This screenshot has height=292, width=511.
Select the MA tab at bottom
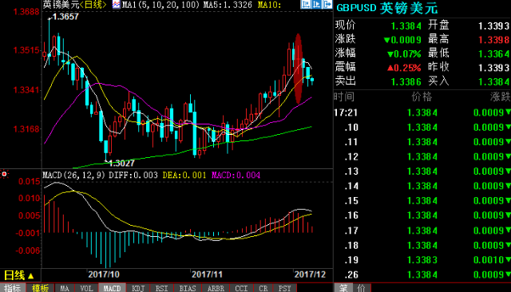tap(65, 288)
